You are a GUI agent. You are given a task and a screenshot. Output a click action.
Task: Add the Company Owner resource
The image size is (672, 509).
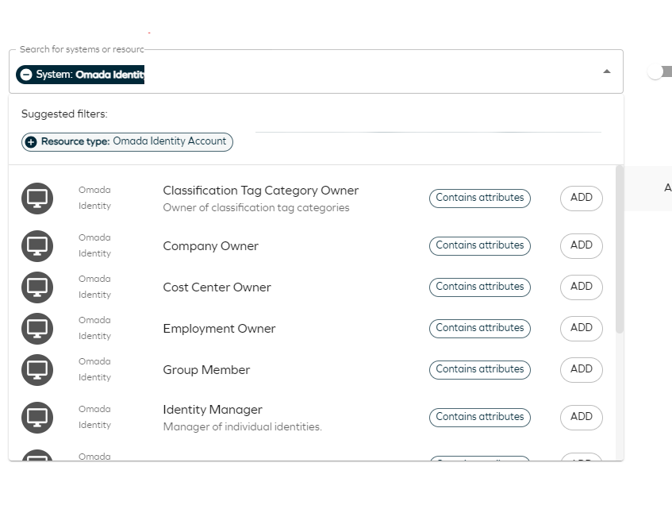click(x=581, y=245)
